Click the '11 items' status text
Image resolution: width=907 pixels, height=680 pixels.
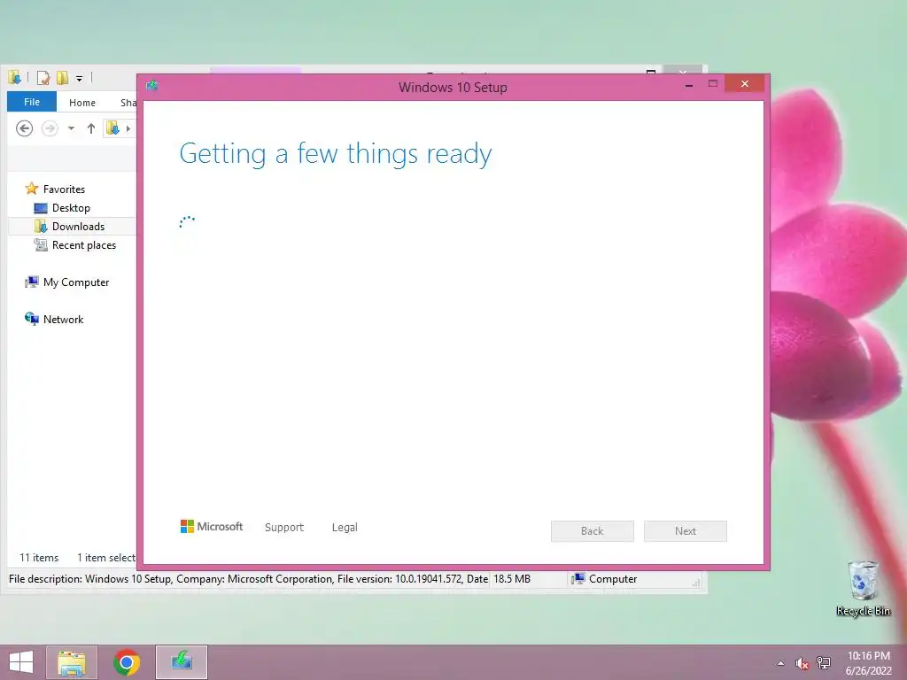(x=39, y=558)
